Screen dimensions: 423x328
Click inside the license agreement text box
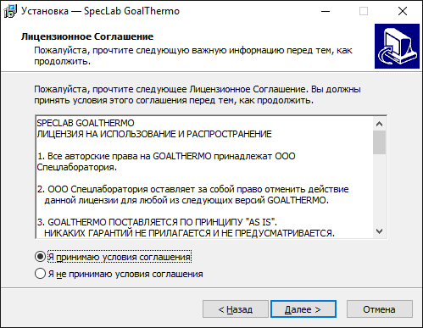pos(204,177)
